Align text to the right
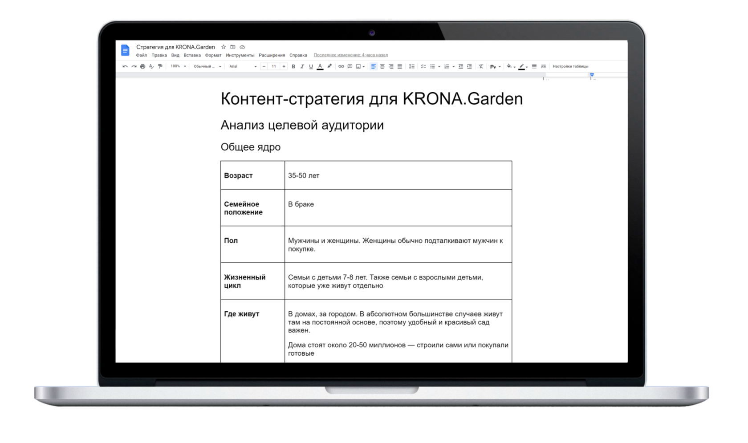The height and width of the screenshot is (443, 748). click(391, 66)
